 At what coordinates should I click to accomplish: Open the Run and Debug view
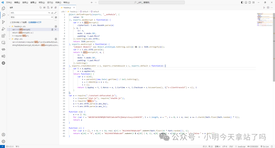coord(3,29)
